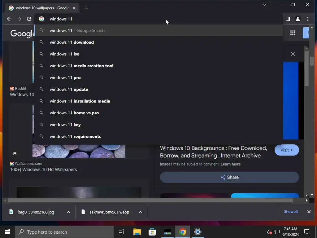Open Task View on the taskbar
Viewport: 317px width, 238px height.
coord(121,232)
